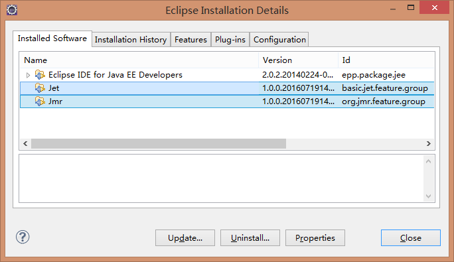454x262 pixels.
Task: Switch to the Plug-ins tab
Action: tap(230, 39)
